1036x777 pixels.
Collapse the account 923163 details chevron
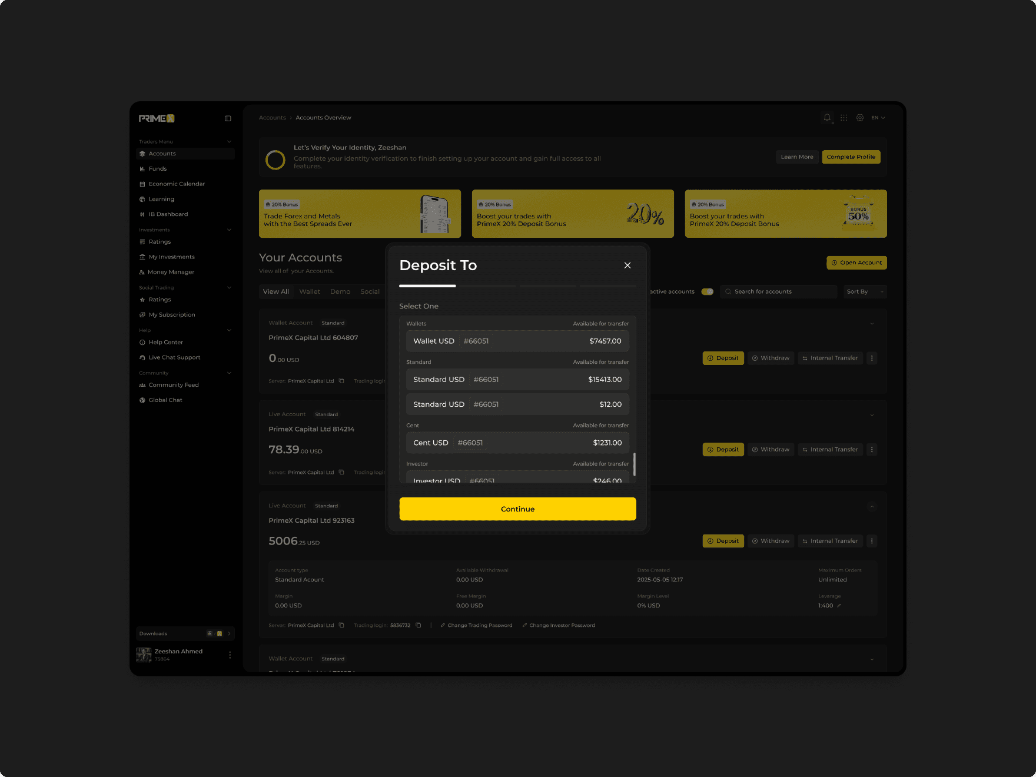click(x=872, y=506)
